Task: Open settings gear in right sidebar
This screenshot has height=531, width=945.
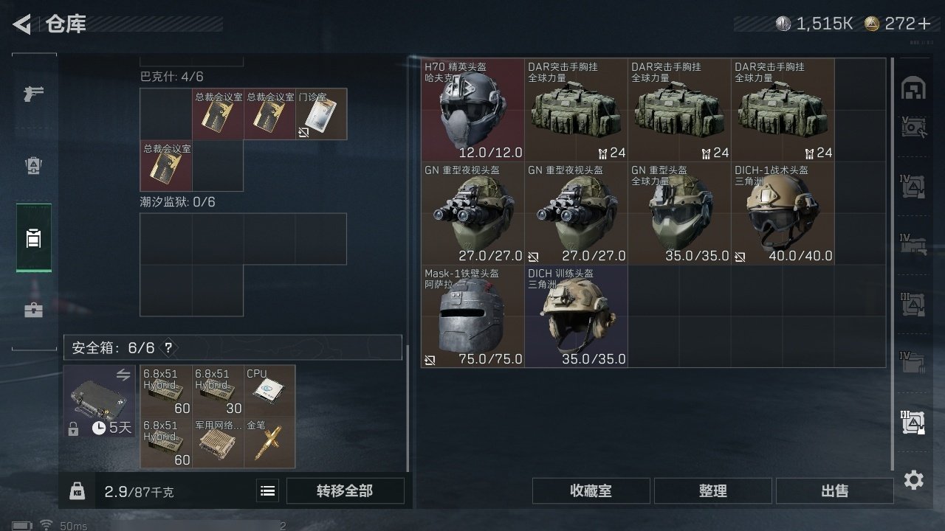Action: (914, 481)
